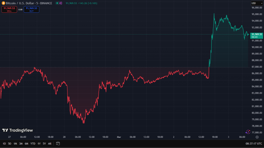Click the 87,000.00 price axis label
This screenshot has height=148, width=264.
tap(257, 67)
